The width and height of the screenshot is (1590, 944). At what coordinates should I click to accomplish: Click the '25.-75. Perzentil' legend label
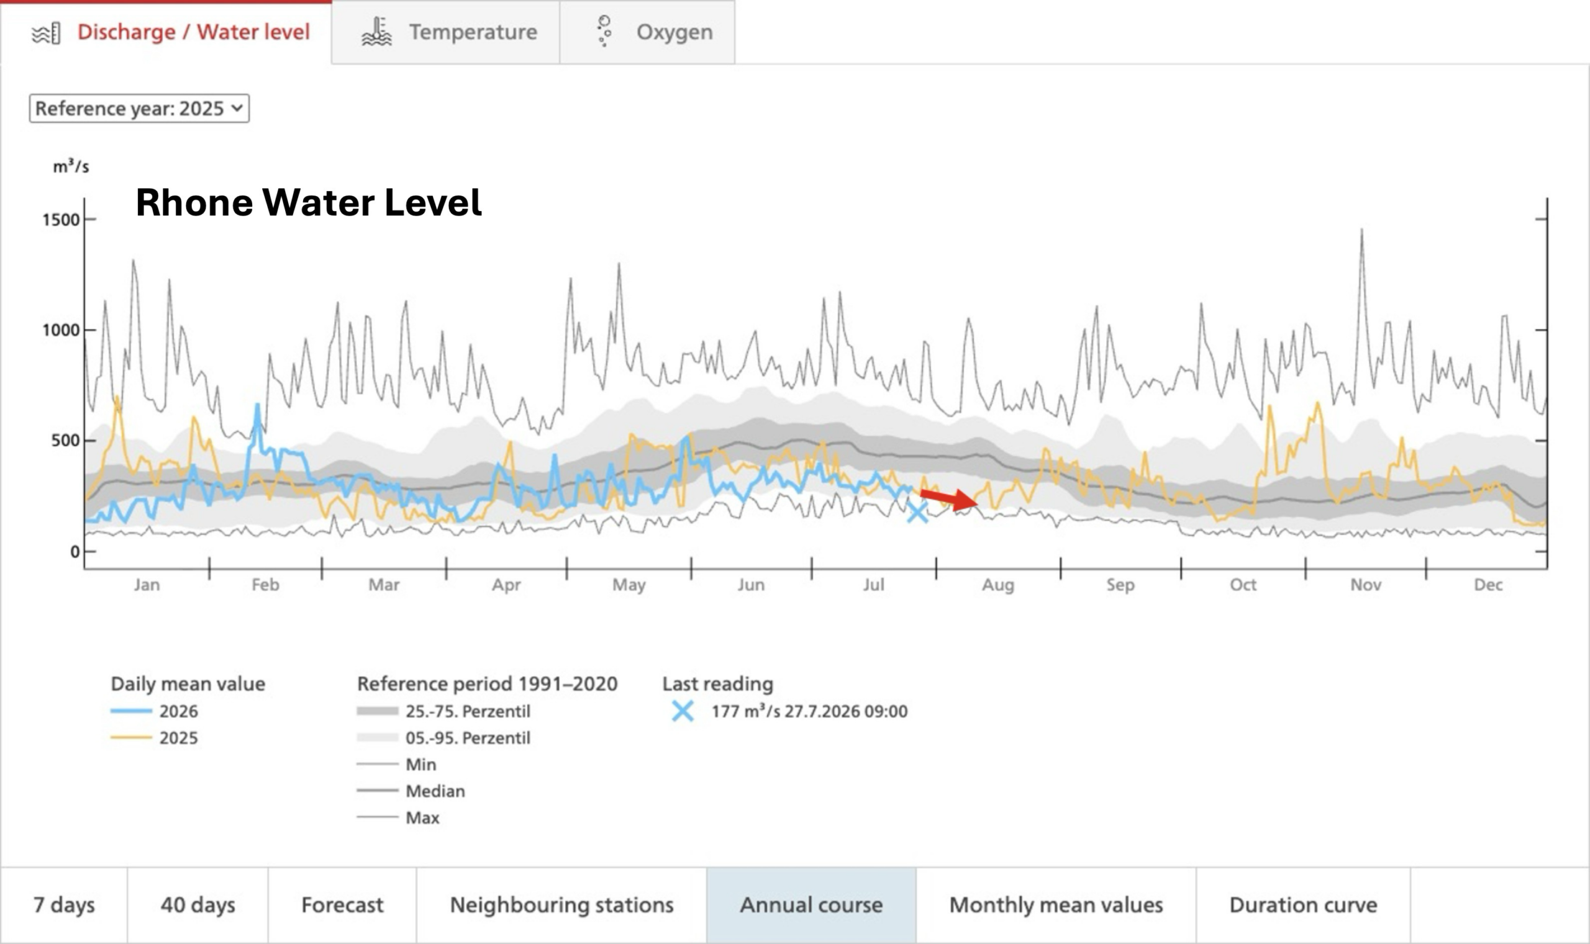[x=468, y=711]
